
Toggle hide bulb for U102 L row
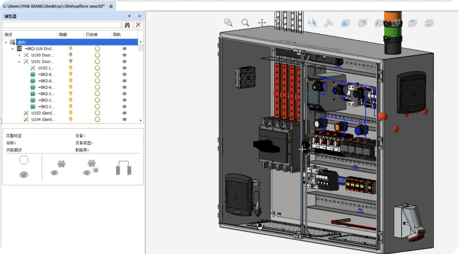71,68
